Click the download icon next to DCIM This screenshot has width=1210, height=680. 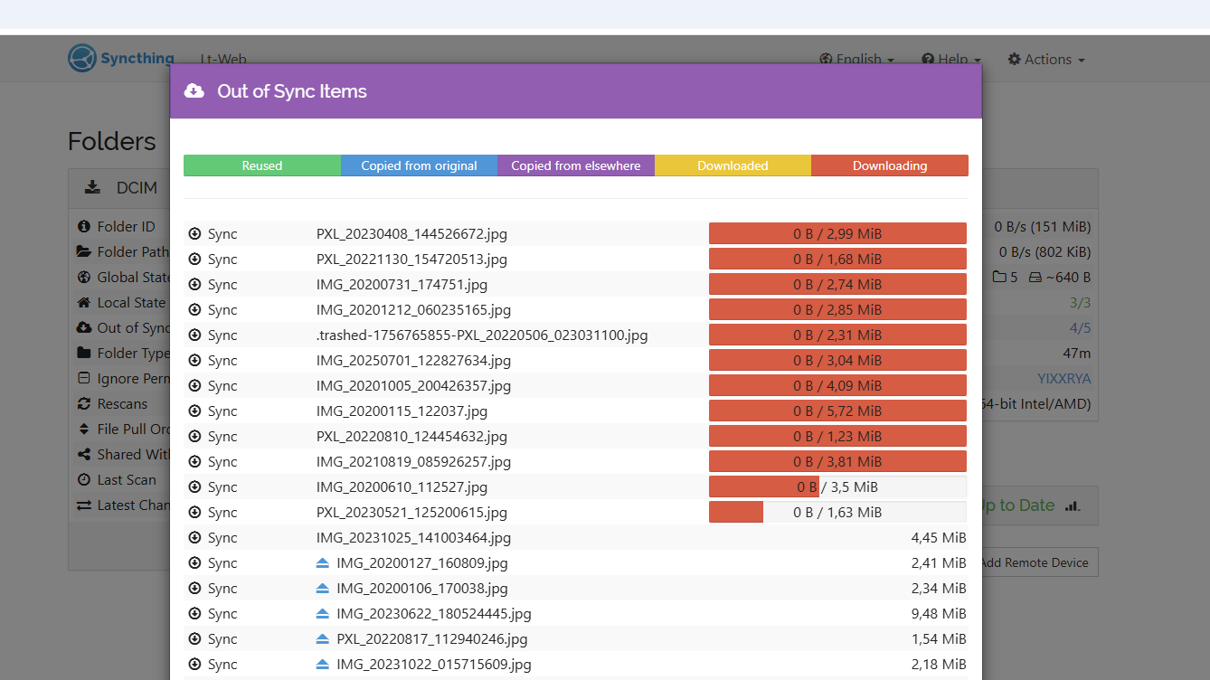(x=92, y=188)
